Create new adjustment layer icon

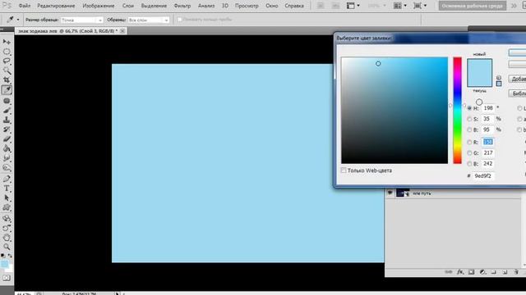coord(482,272)
